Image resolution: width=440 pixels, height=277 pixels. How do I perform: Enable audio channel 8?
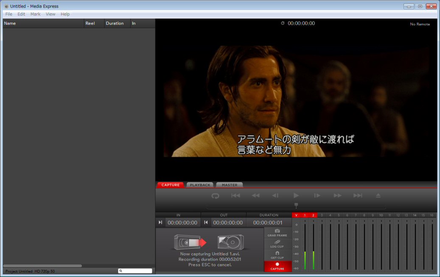coord(364,215)
